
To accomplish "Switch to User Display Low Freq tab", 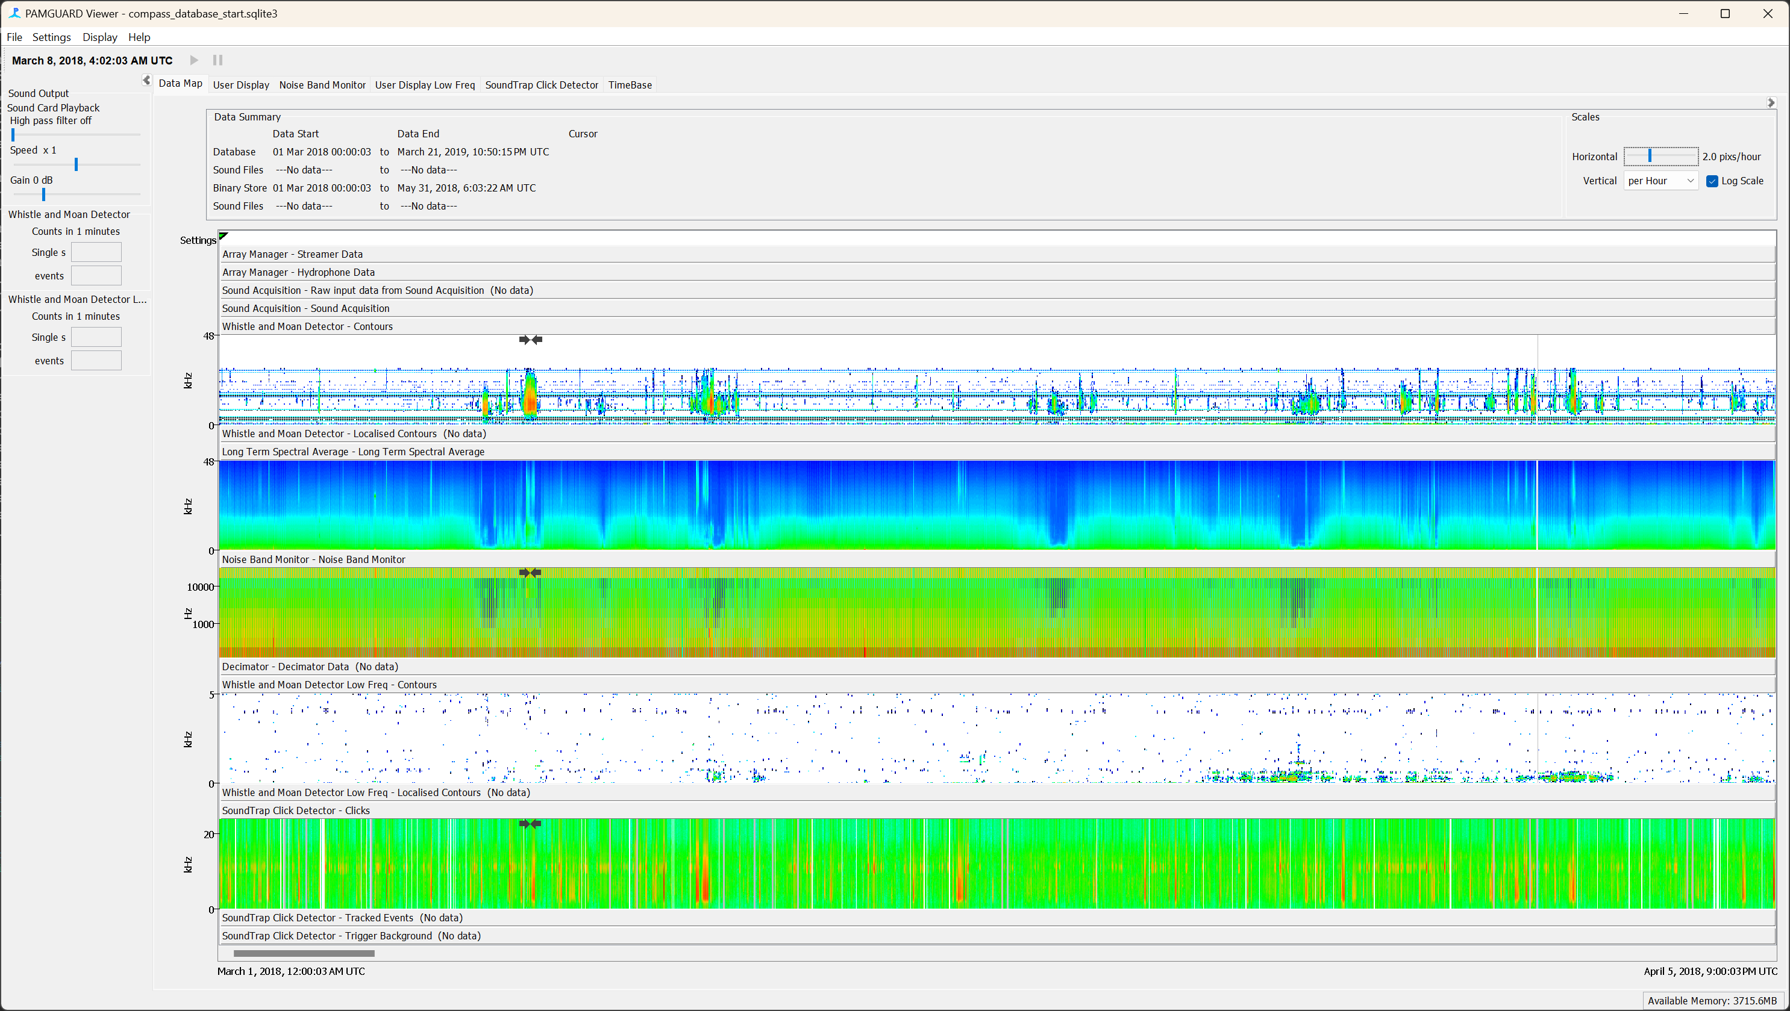I will (425, 85).
